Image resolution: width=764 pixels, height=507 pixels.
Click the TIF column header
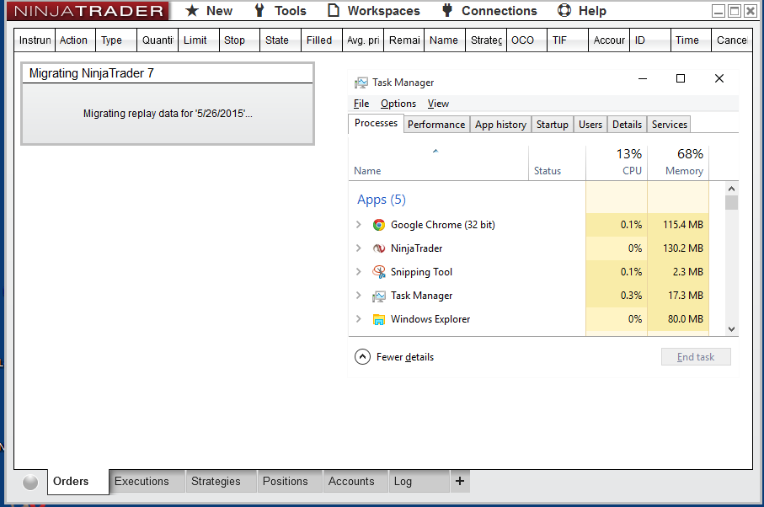(x=568, y=40)
